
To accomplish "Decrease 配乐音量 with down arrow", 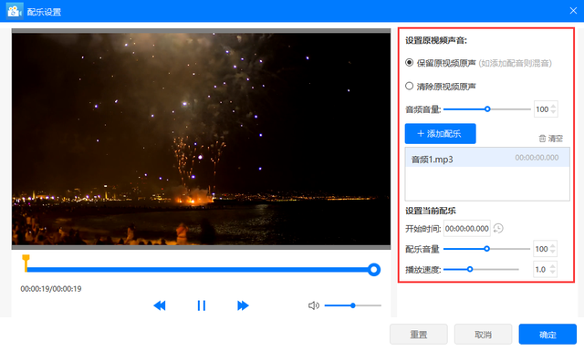I will pos(553,252).
